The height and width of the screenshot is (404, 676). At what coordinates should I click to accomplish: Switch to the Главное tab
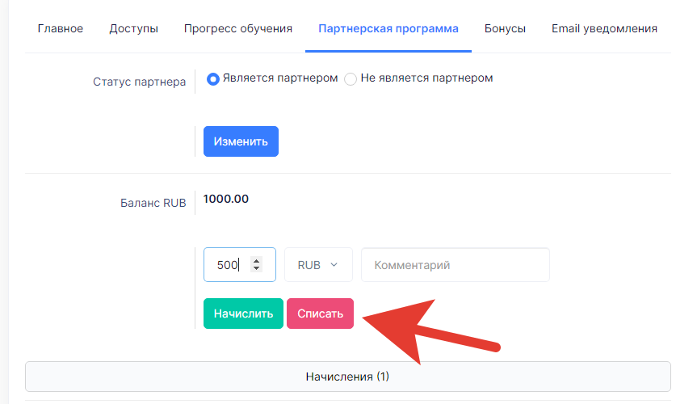click(x=61, y=28)
